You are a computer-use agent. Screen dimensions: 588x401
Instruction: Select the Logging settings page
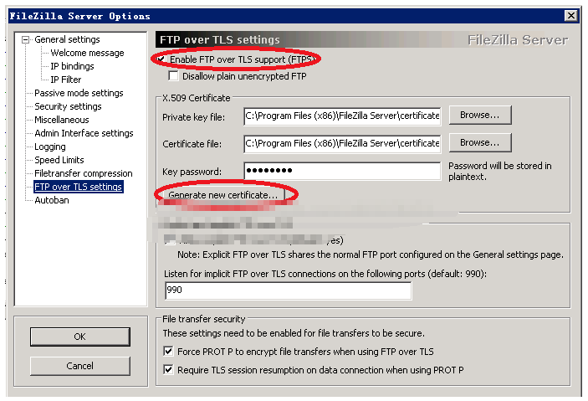[49, 147]
